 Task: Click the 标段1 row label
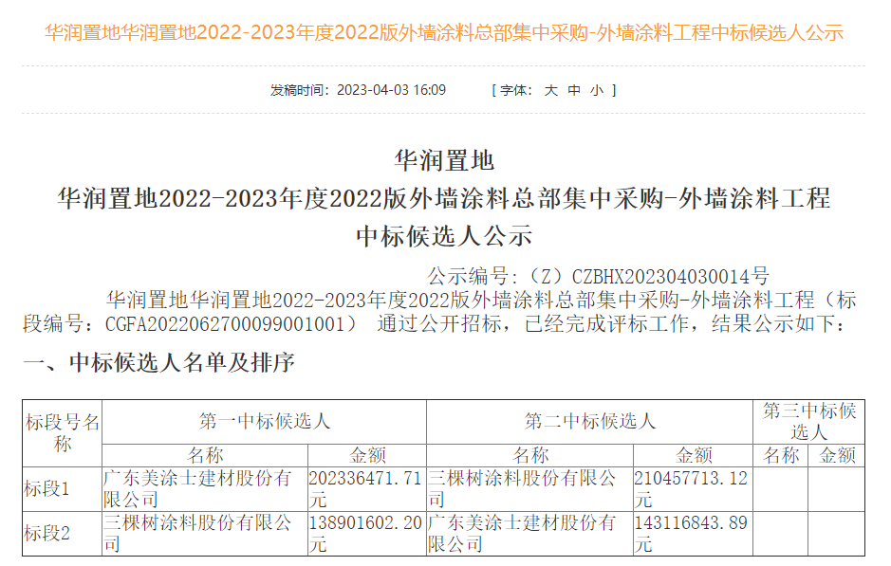point(46,489)
